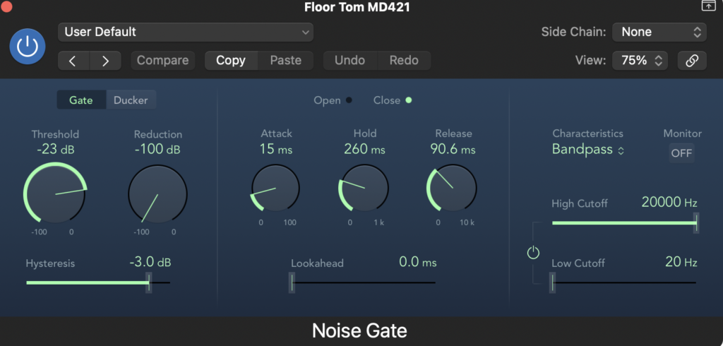Select the Gate mode

81,100
